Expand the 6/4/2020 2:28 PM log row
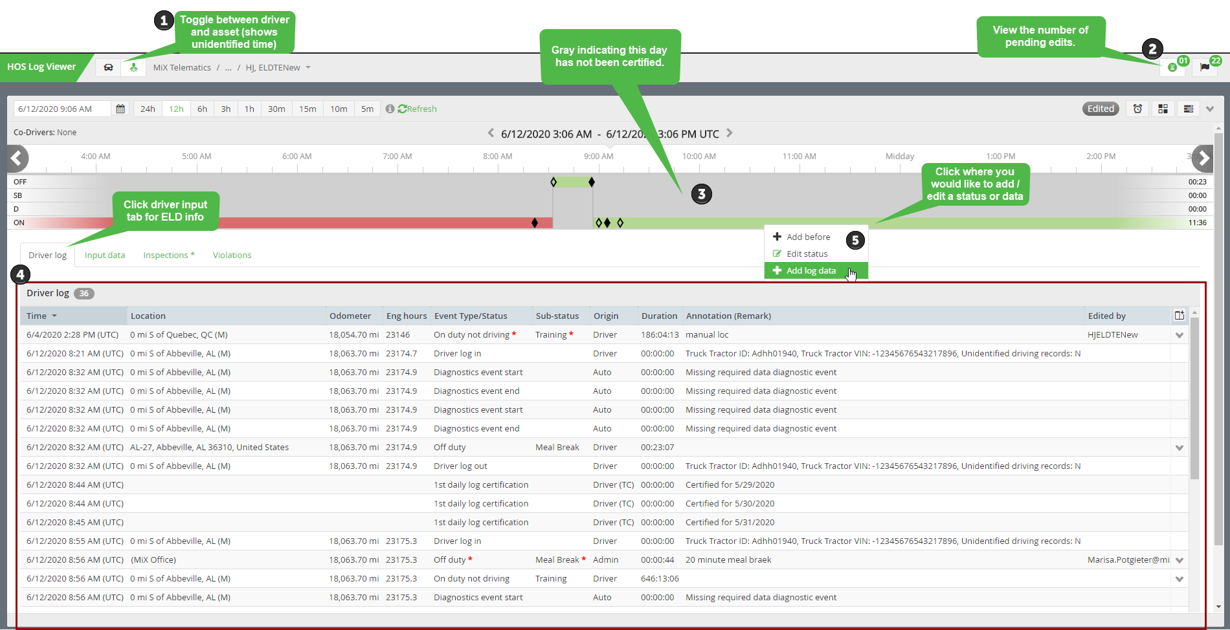1230x630 pixels. pos(1180,335)
